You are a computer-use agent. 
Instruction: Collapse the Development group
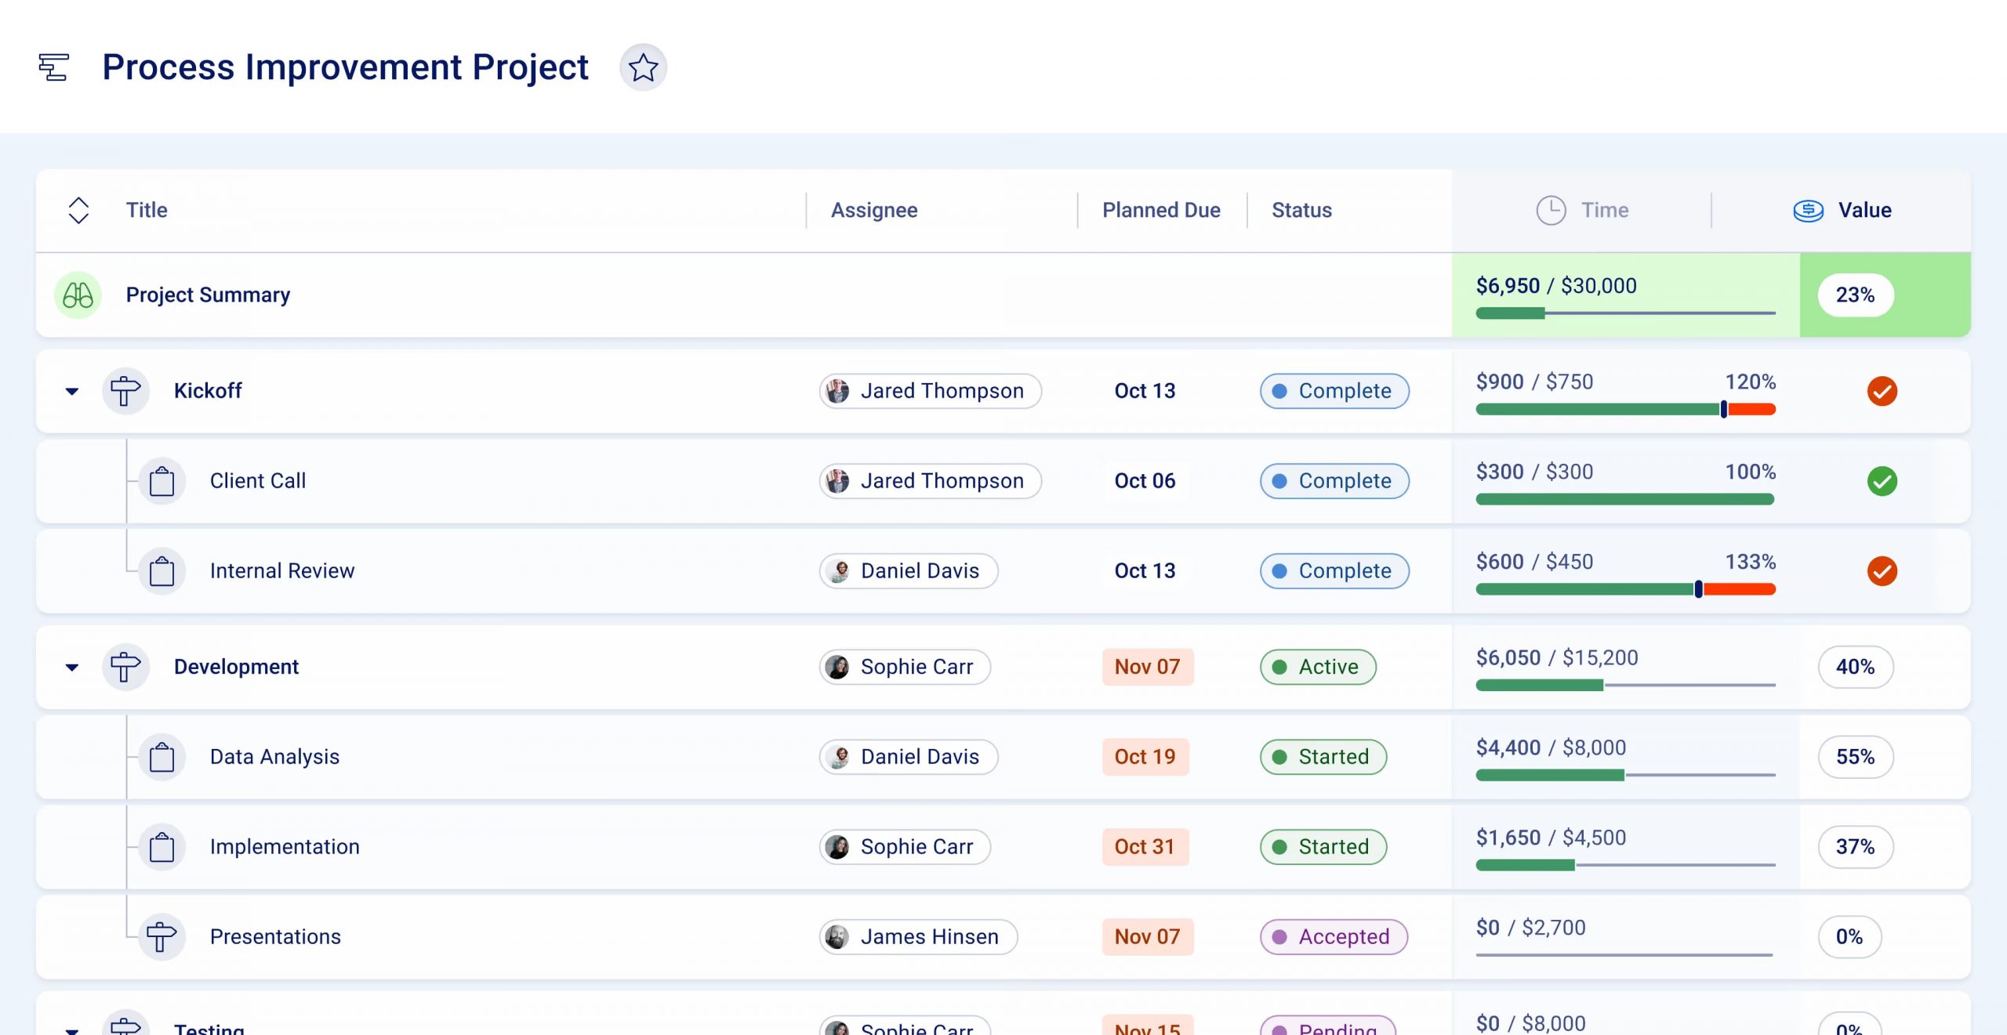[72, 668]
